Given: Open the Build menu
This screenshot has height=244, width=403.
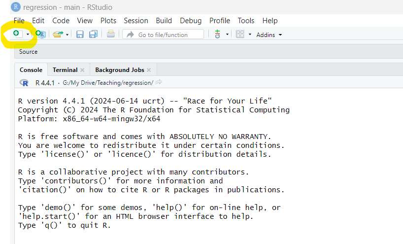Looking at the screenshot, I should point(164,21).
